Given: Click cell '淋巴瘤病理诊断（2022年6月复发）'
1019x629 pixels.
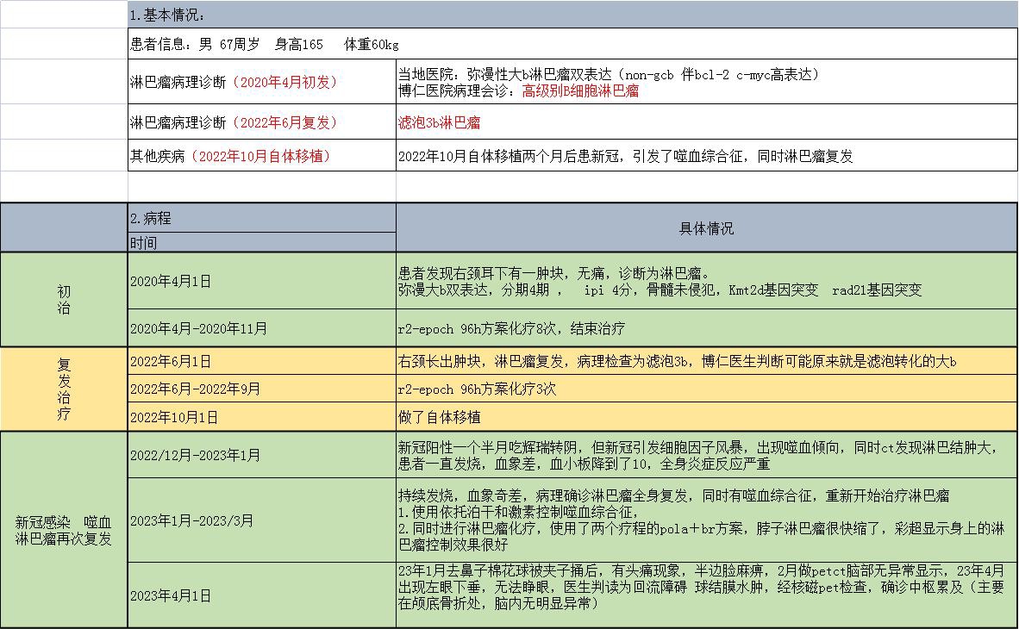Looking at the screenshot, I should tap(262, 122).
